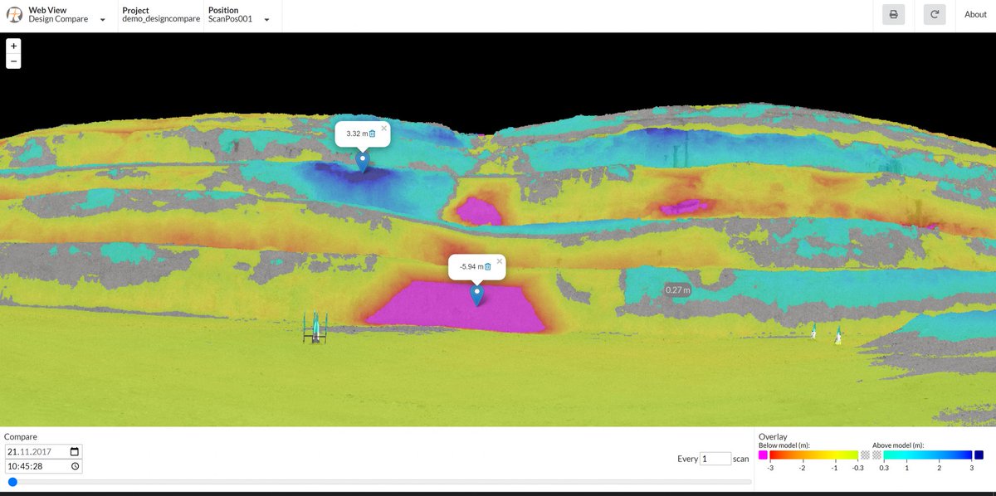Open the Design Compare view dropdown

coord(101,18)
